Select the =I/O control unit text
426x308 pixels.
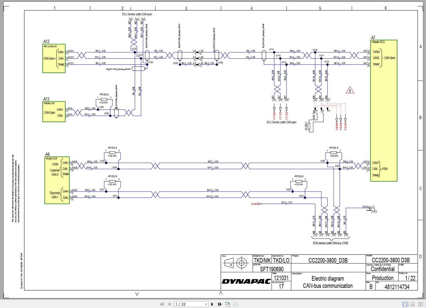tap(50, 46)
